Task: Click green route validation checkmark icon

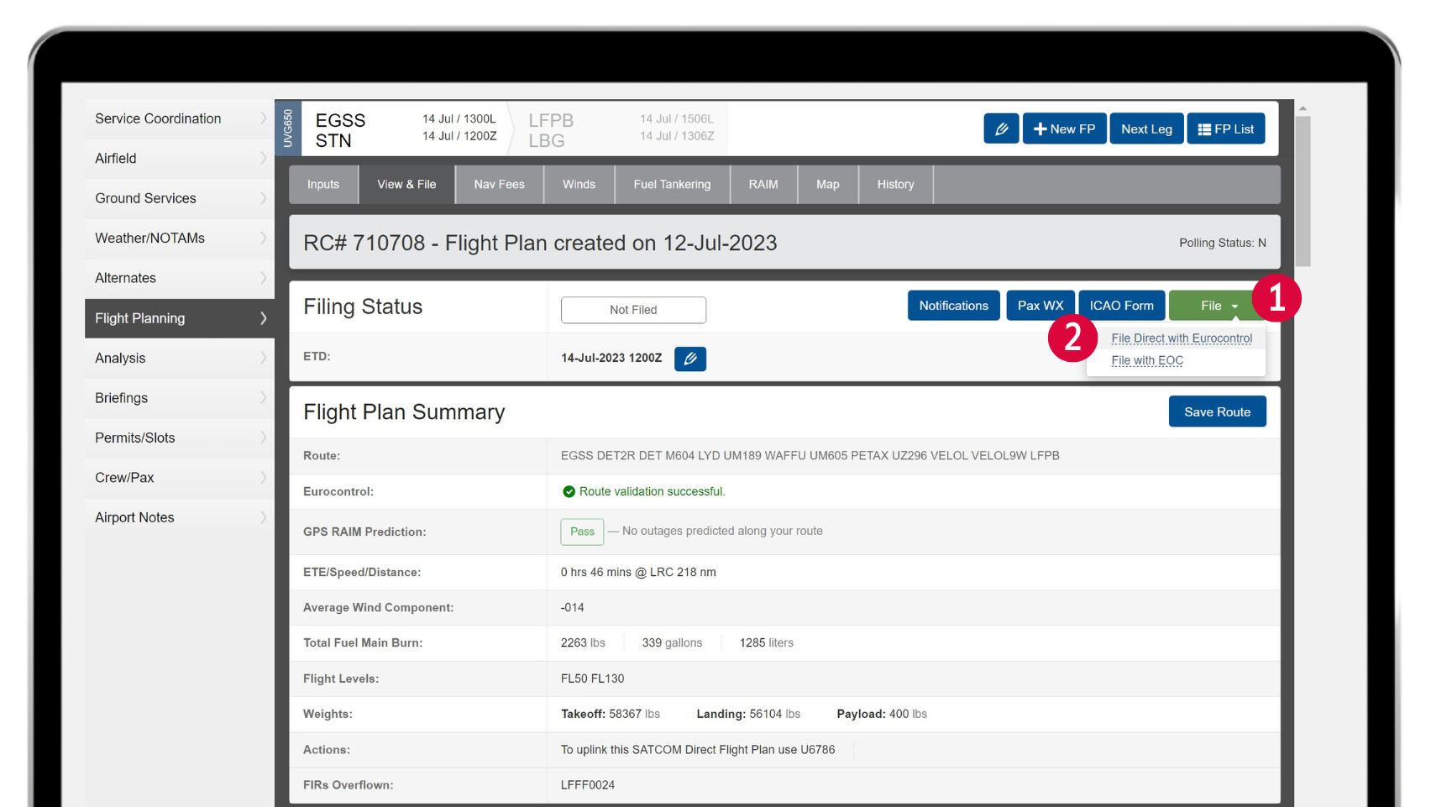Action: click(569, 492)
